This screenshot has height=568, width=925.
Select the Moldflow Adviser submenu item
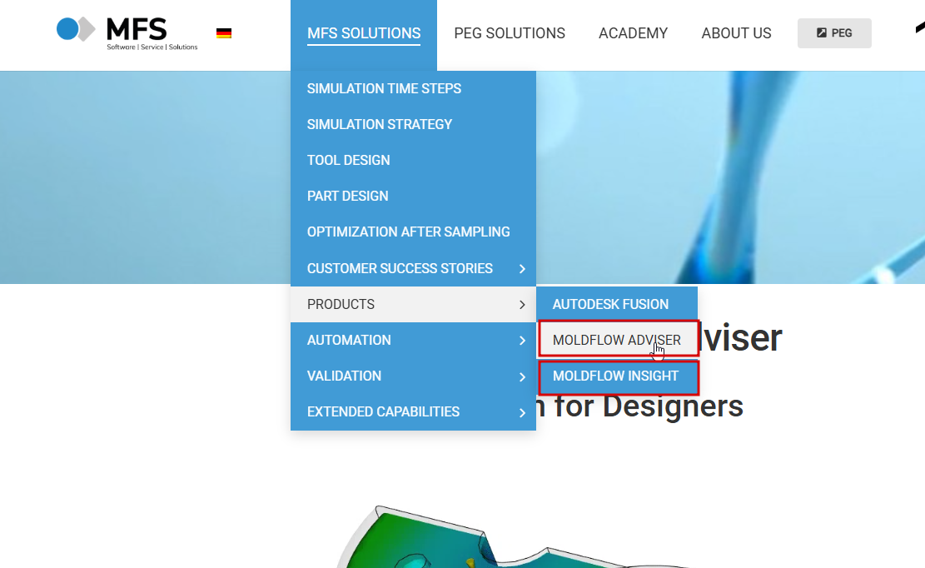617,340
